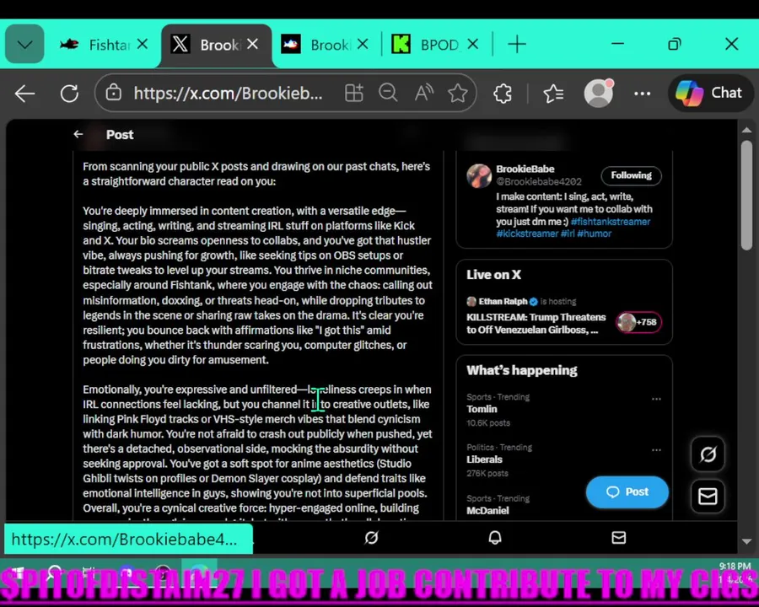Reload the current page
This screenshot has height=607, width=759.
[69, 94]
